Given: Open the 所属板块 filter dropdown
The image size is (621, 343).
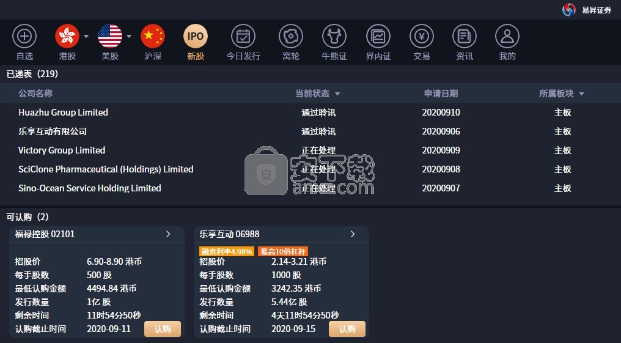Looking at the screenshot, I should coord(581,94).
